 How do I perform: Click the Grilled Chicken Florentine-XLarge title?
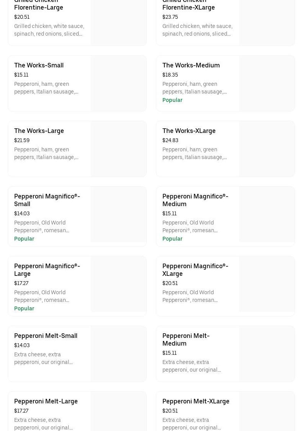coord(188,5)
